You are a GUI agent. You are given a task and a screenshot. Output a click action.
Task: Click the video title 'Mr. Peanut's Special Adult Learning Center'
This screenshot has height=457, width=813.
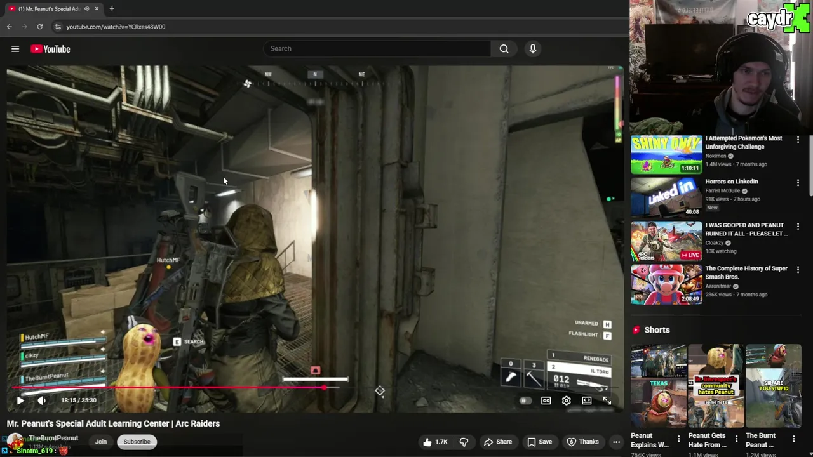(113, 423)
